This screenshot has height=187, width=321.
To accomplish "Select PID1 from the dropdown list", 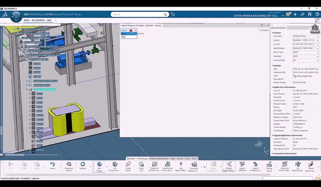I will point(124,37).
